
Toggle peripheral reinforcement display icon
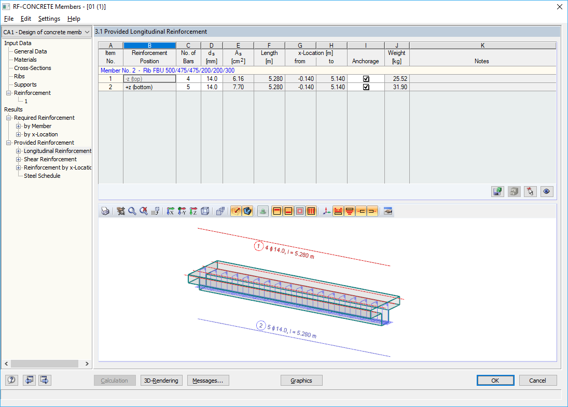point(300,211)
